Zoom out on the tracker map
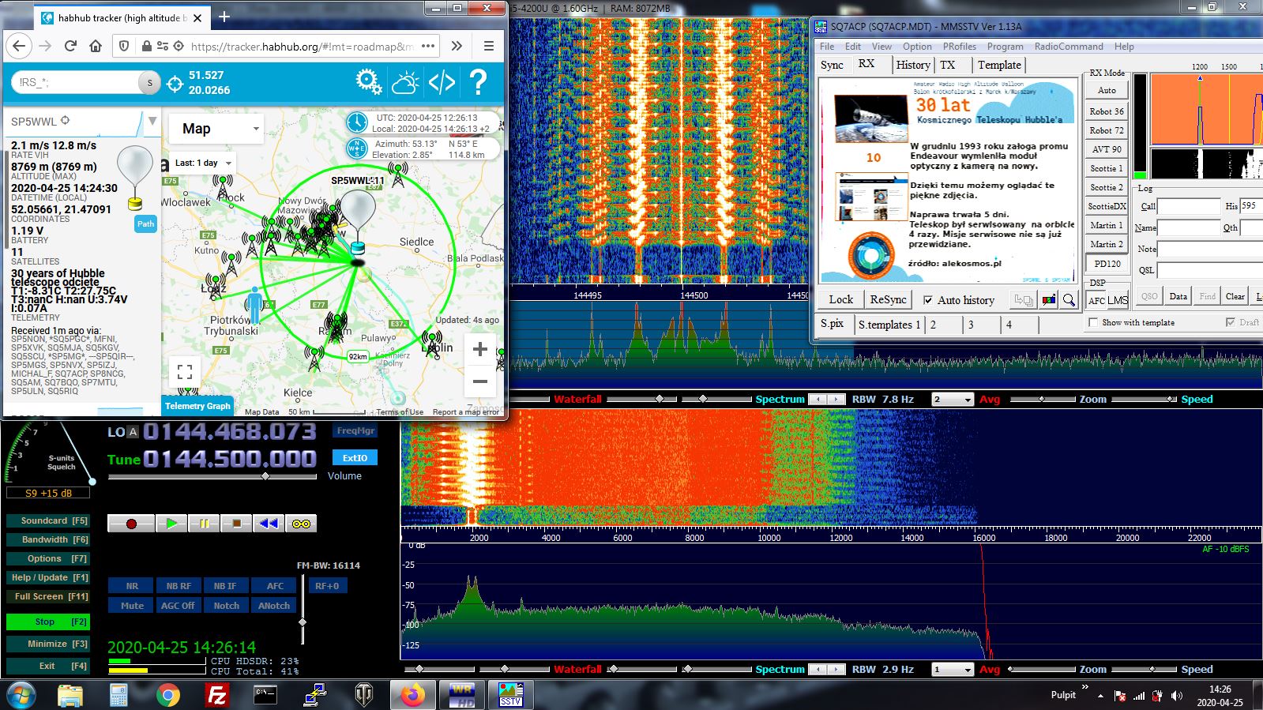Image resolution: width=1263 pixels, height=710 pixels. [x=479, y=381]
